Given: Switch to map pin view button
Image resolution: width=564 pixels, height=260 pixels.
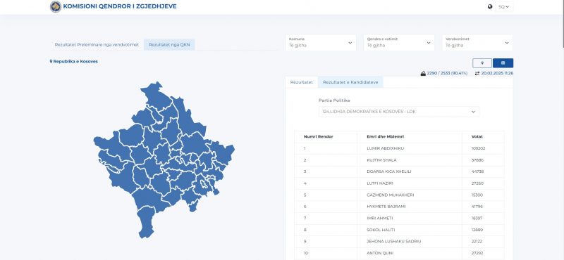Looking at the screenshot, I should click(x=482, y=63).
